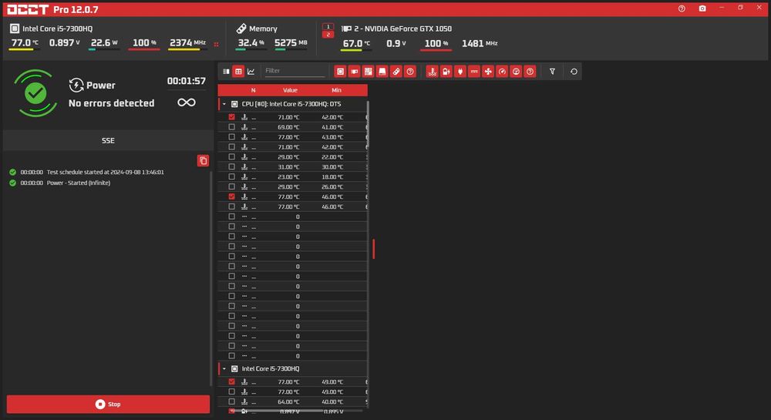Viewport: 771px width, 420px height.
Task: Reset sensors with the circular arrow icon
Action: [574, 72]
